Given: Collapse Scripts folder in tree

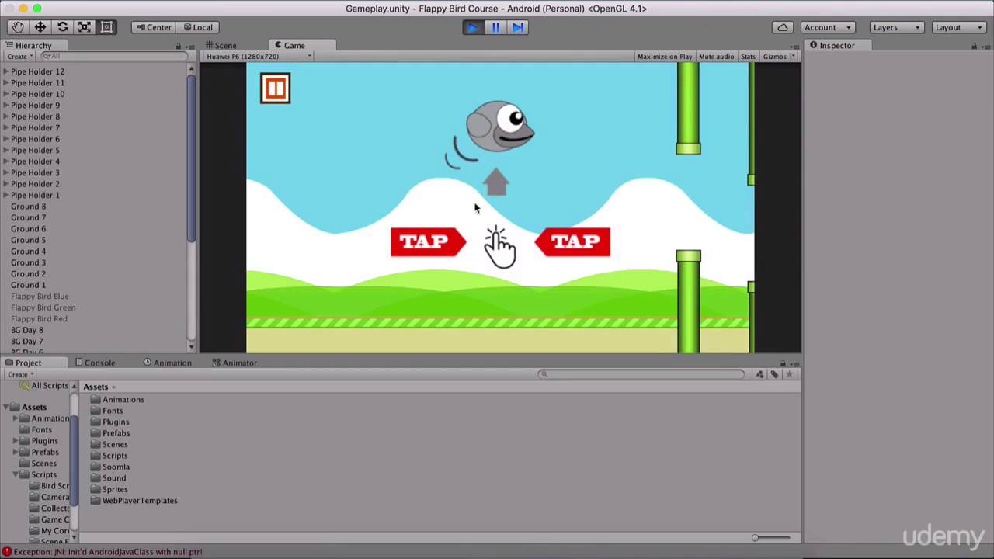Looking at the screenshot, I should click(x=16, y=474).
